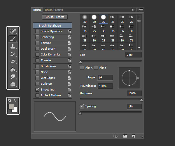
Task: Uncheck the Smoothing checkbox
Action: [x=37, y=90]
